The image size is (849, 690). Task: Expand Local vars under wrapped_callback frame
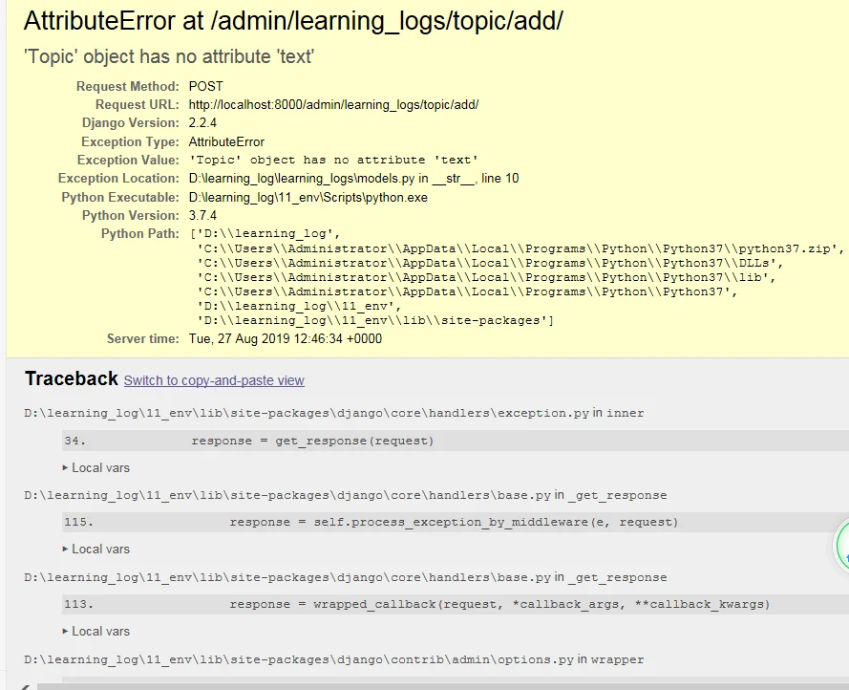point(96,631)
